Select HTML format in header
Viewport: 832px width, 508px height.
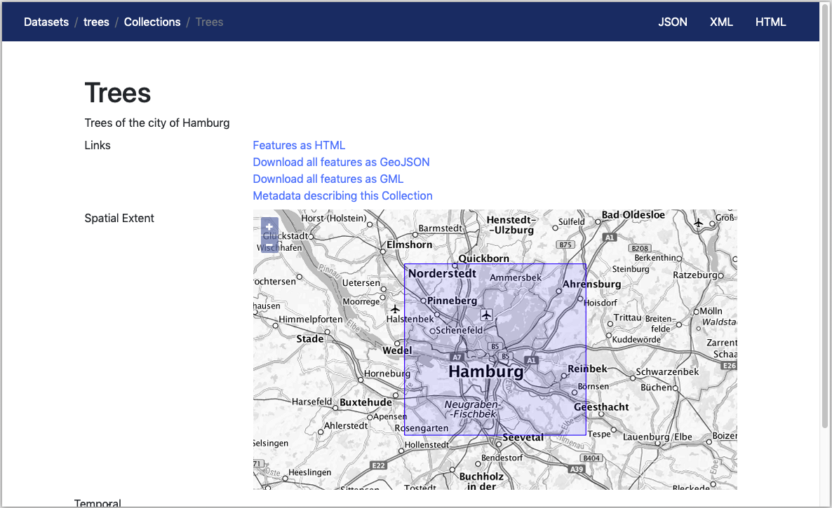click(x=770, y=22)
